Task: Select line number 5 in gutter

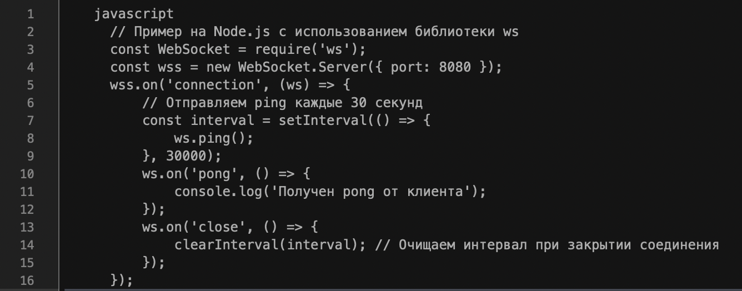Action: (30, 85)
